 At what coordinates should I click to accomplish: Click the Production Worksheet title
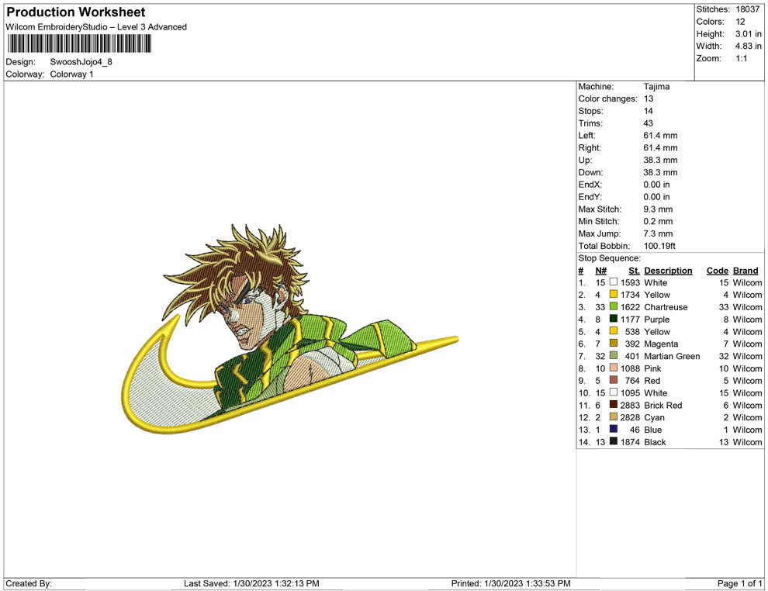pos(76,12)
